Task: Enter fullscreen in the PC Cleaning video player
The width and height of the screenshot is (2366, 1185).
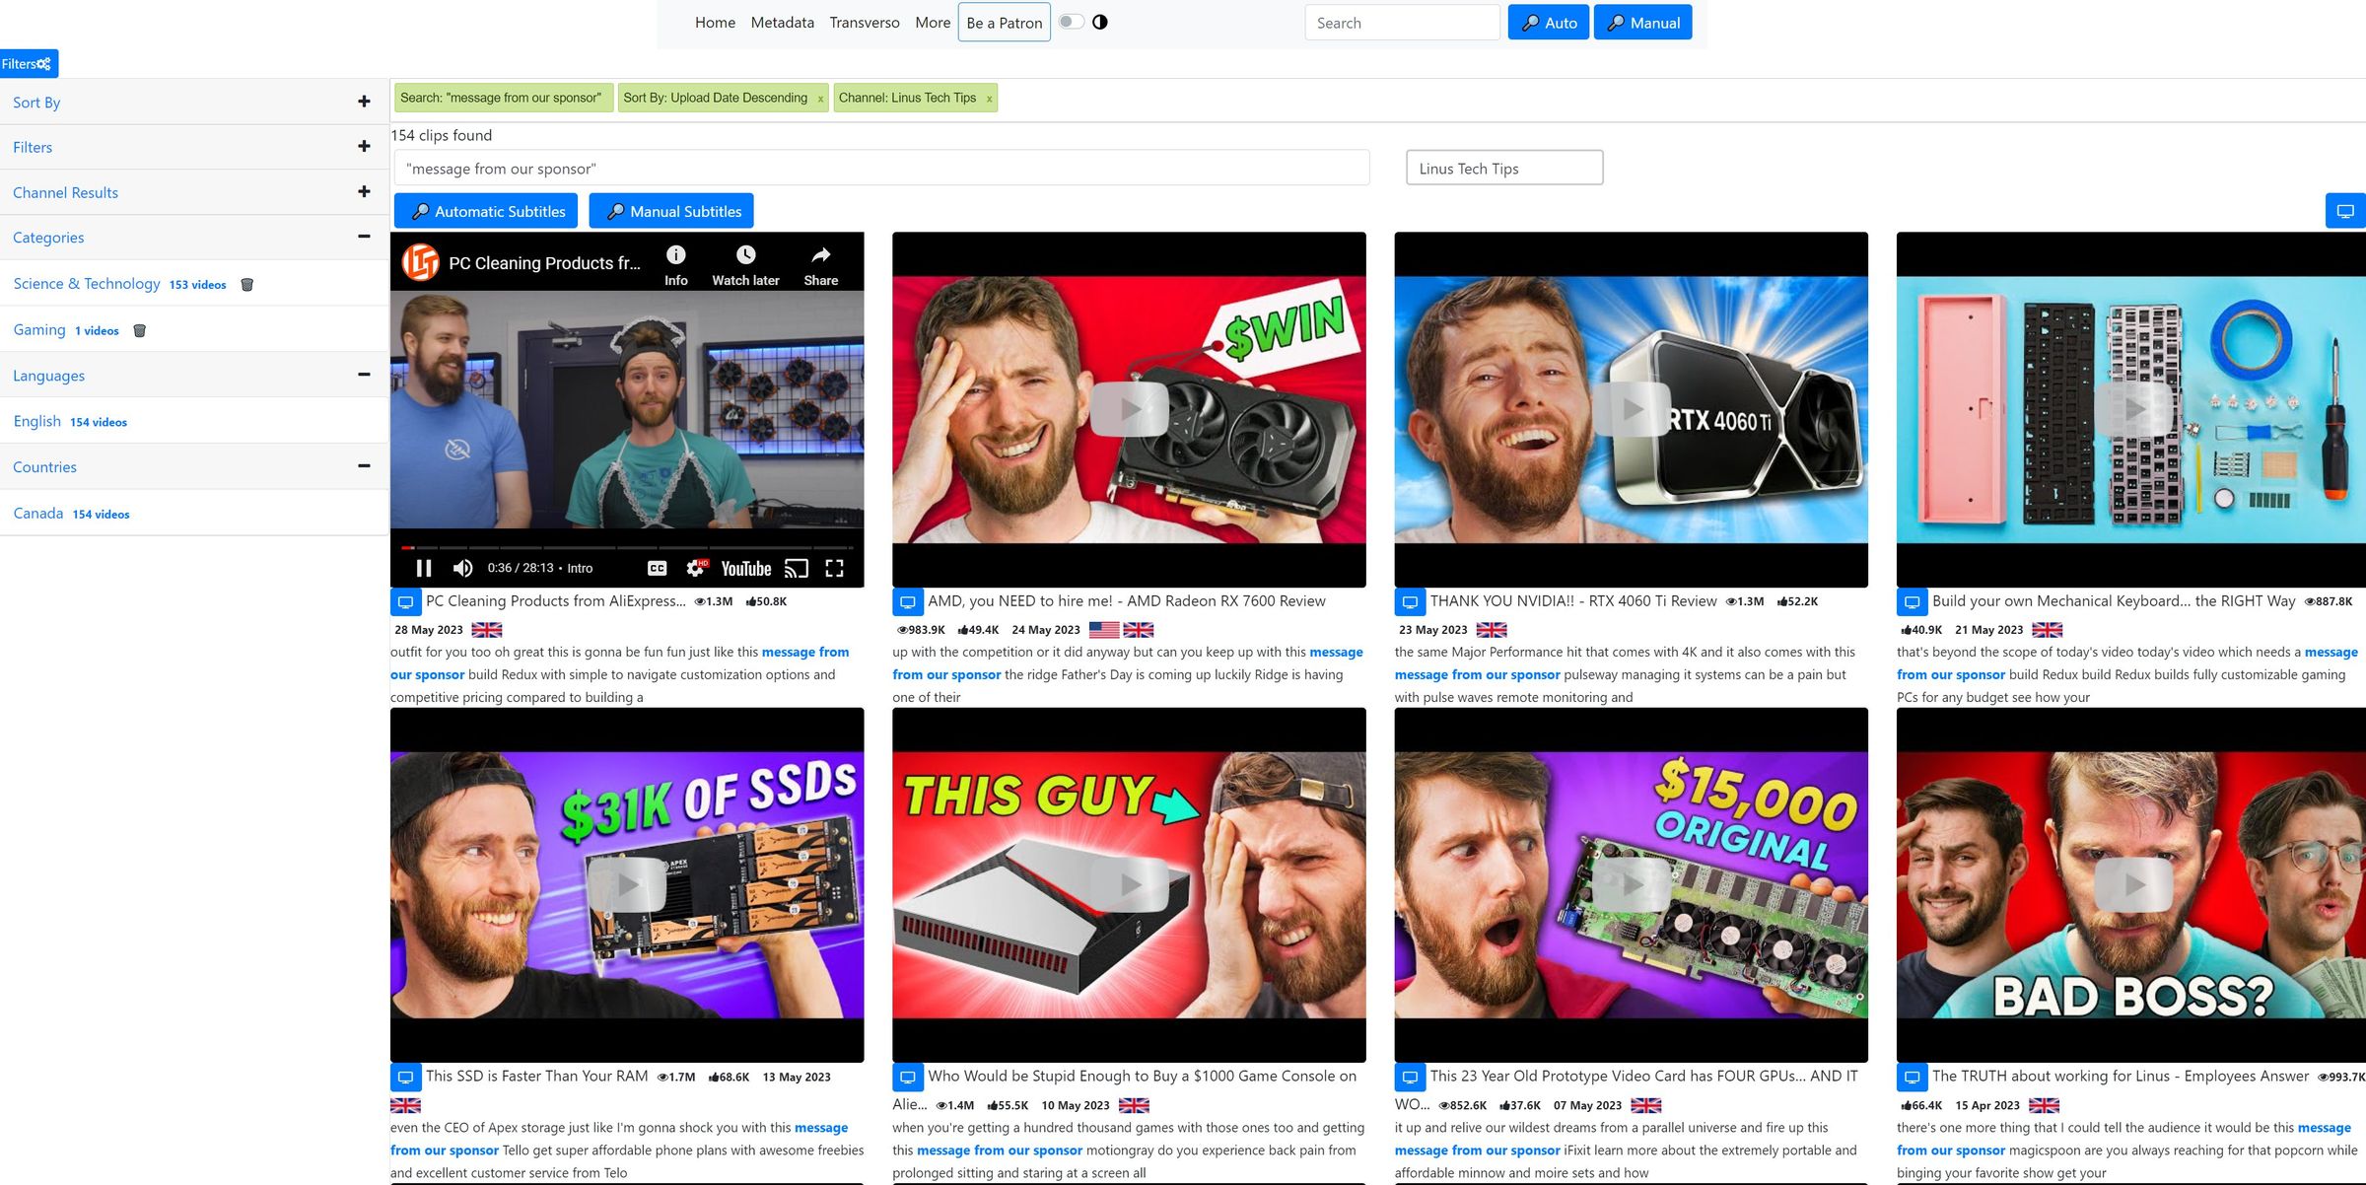Action: coord(835,568)
